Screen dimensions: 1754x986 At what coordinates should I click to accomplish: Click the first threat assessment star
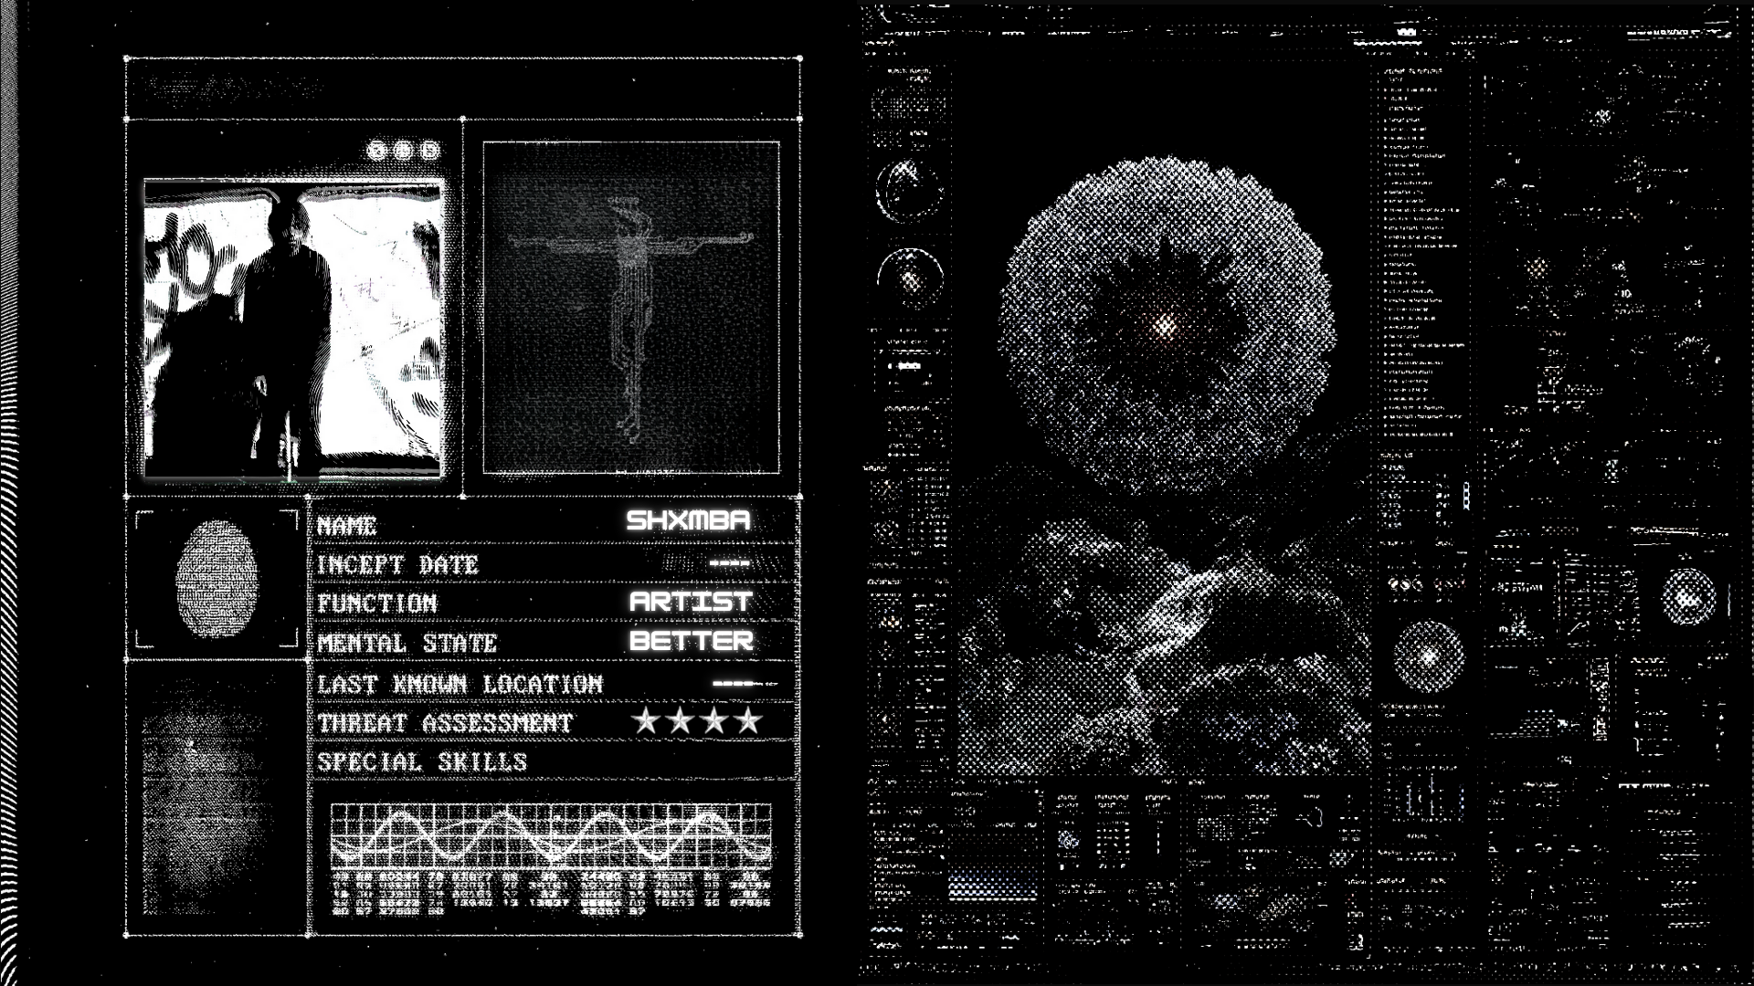click(x=646, y=721)
